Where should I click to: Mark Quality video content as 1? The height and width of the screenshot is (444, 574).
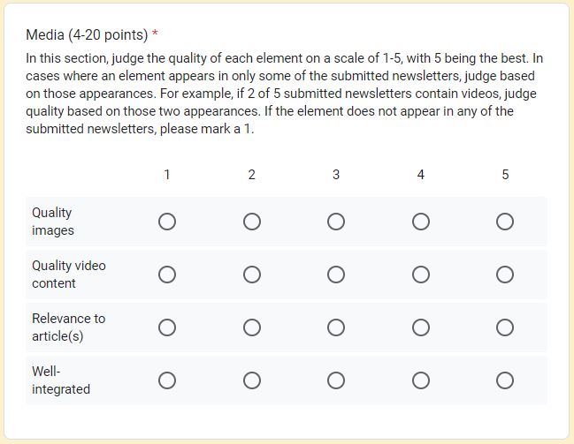[167, 275]
